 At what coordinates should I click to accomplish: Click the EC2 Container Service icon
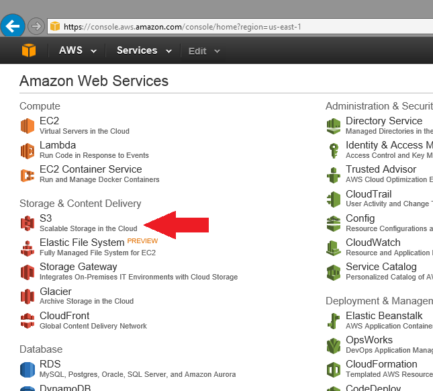coord(28,175)
